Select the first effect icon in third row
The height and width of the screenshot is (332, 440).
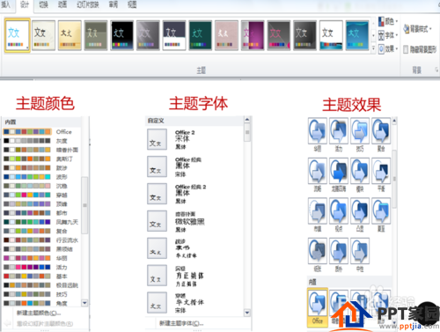coord(318,215)
